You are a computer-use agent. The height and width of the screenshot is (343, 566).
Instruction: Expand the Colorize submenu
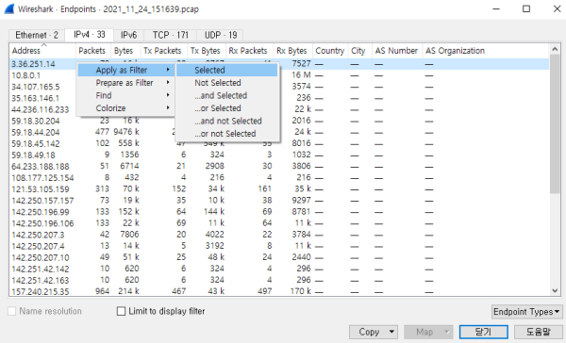click(125, 107)
